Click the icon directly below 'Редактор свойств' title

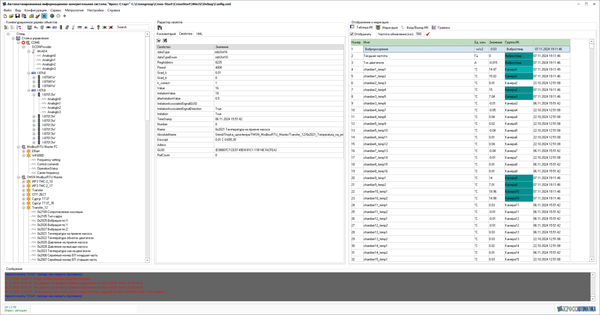point(160,28)
